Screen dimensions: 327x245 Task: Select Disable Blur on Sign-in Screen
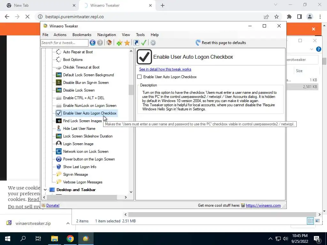point(86,83)
